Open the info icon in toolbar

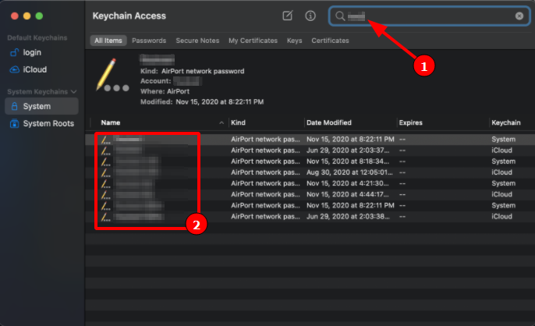coord(310,16)
